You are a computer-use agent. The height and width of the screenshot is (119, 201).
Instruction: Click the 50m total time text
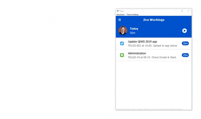[x=132, y=33]
